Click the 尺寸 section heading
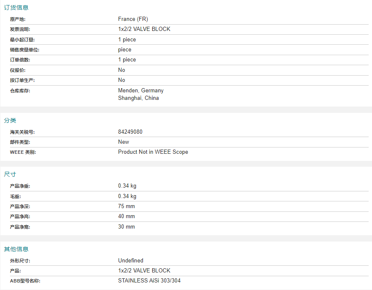The width and height of the screenshot is (372, 290). coord(10,174)
